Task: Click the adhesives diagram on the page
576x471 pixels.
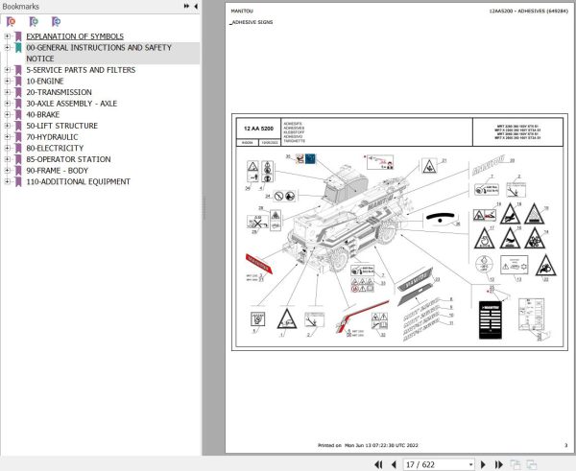Action: [399, 232]
